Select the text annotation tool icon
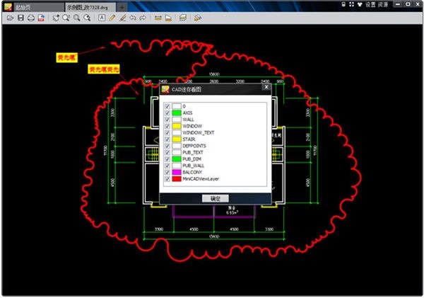The width and height of the screenshot is (424, 298). coord(102,18)
